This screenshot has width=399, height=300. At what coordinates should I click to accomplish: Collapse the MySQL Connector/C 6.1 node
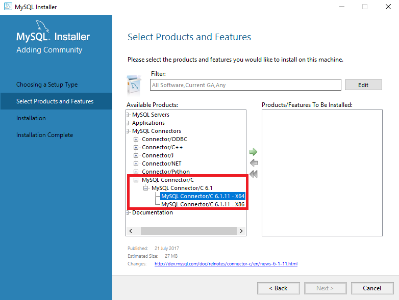click(x=145, y=188)
